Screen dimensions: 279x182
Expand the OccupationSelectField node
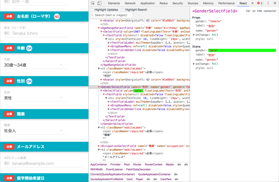[99, 146]
